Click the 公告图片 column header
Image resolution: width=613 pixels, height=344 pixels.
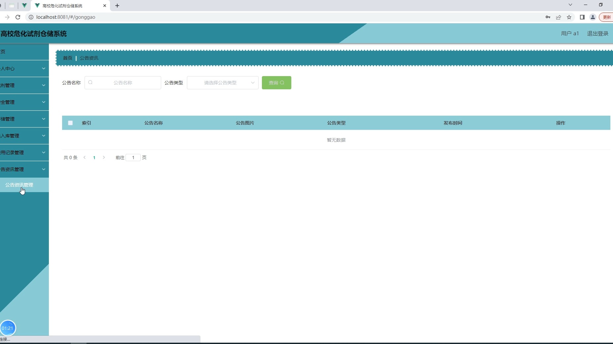[x=245, y=123]
